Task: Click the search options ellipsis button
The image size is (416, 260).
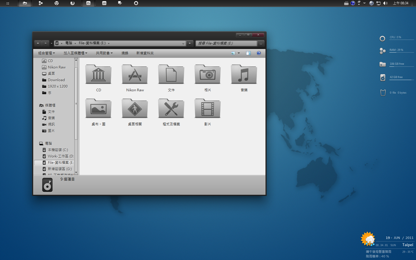Action: (x=261, y=43)
